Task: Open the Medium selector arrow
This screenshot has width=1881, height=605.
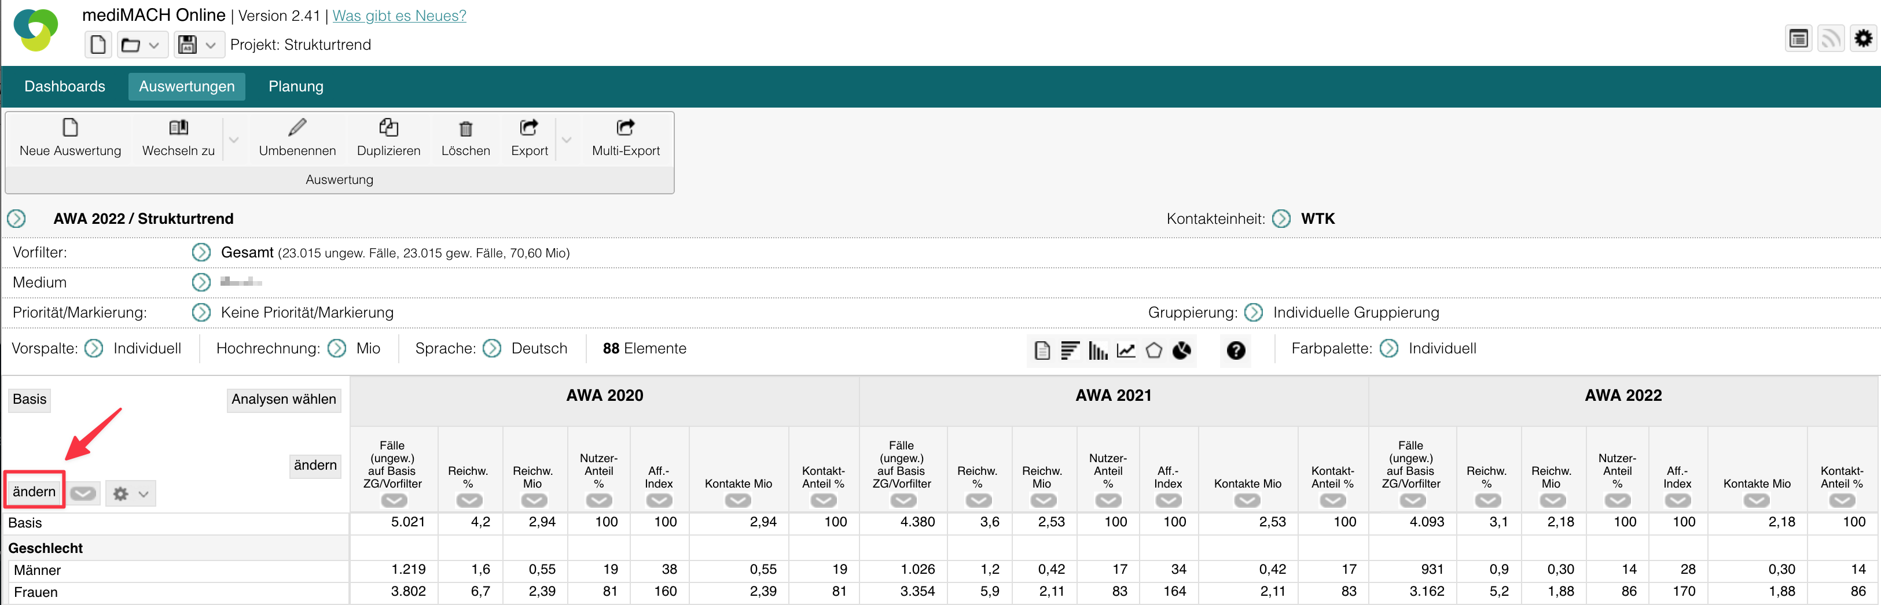Action: (201, 282)
